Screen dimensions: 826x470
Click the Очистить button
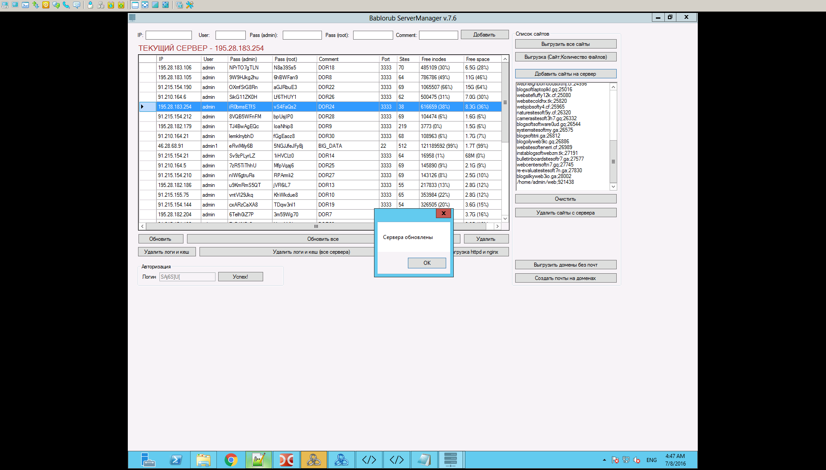(x=566, y=199)
